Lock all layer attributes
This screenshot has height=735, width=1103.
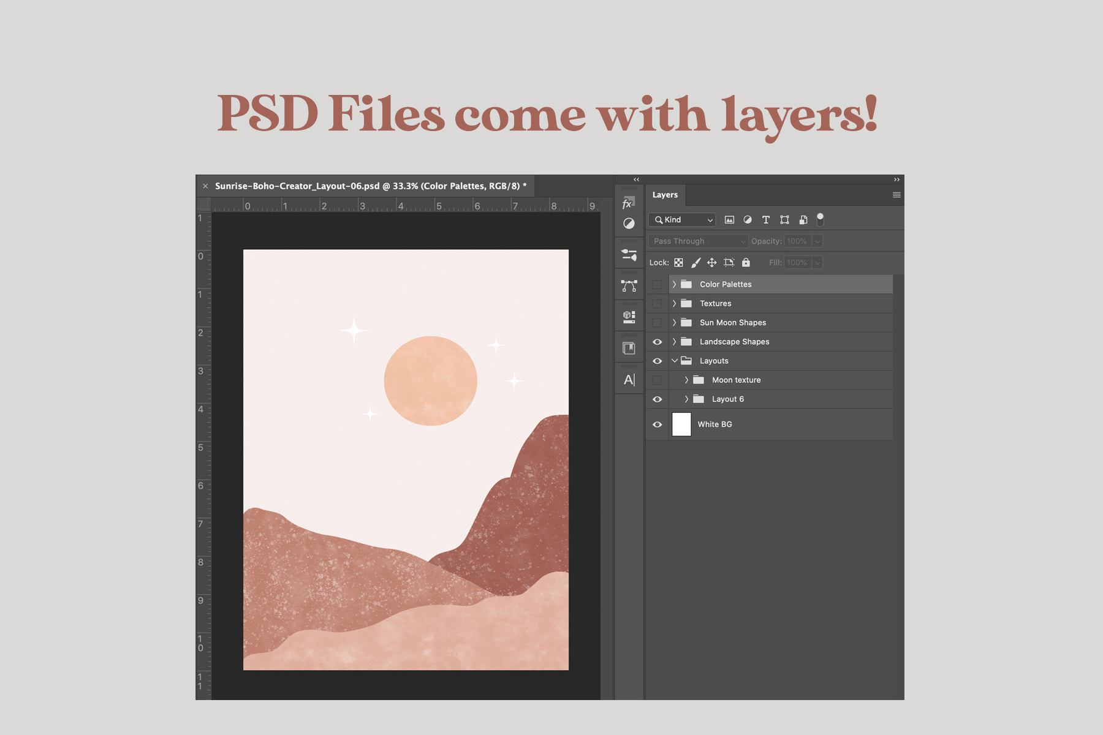746,263
